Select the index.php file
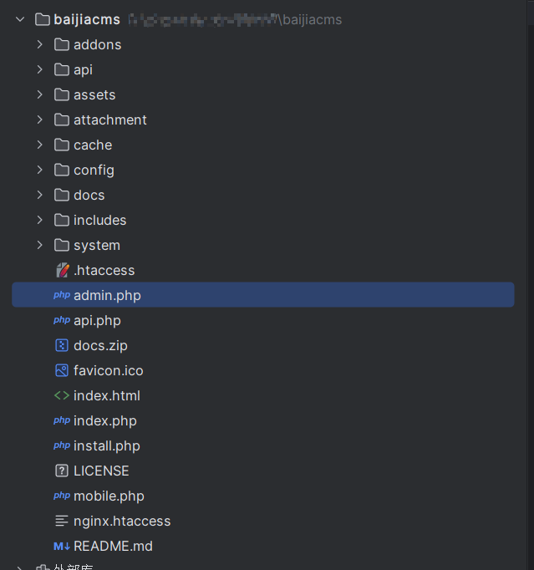The height and width of the screenshot is (570, 534). [263, 420]
